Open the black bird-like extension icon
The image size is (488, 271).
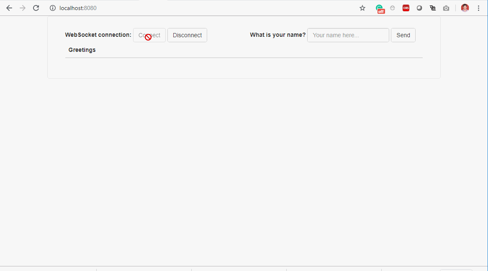tap(433, 8)
